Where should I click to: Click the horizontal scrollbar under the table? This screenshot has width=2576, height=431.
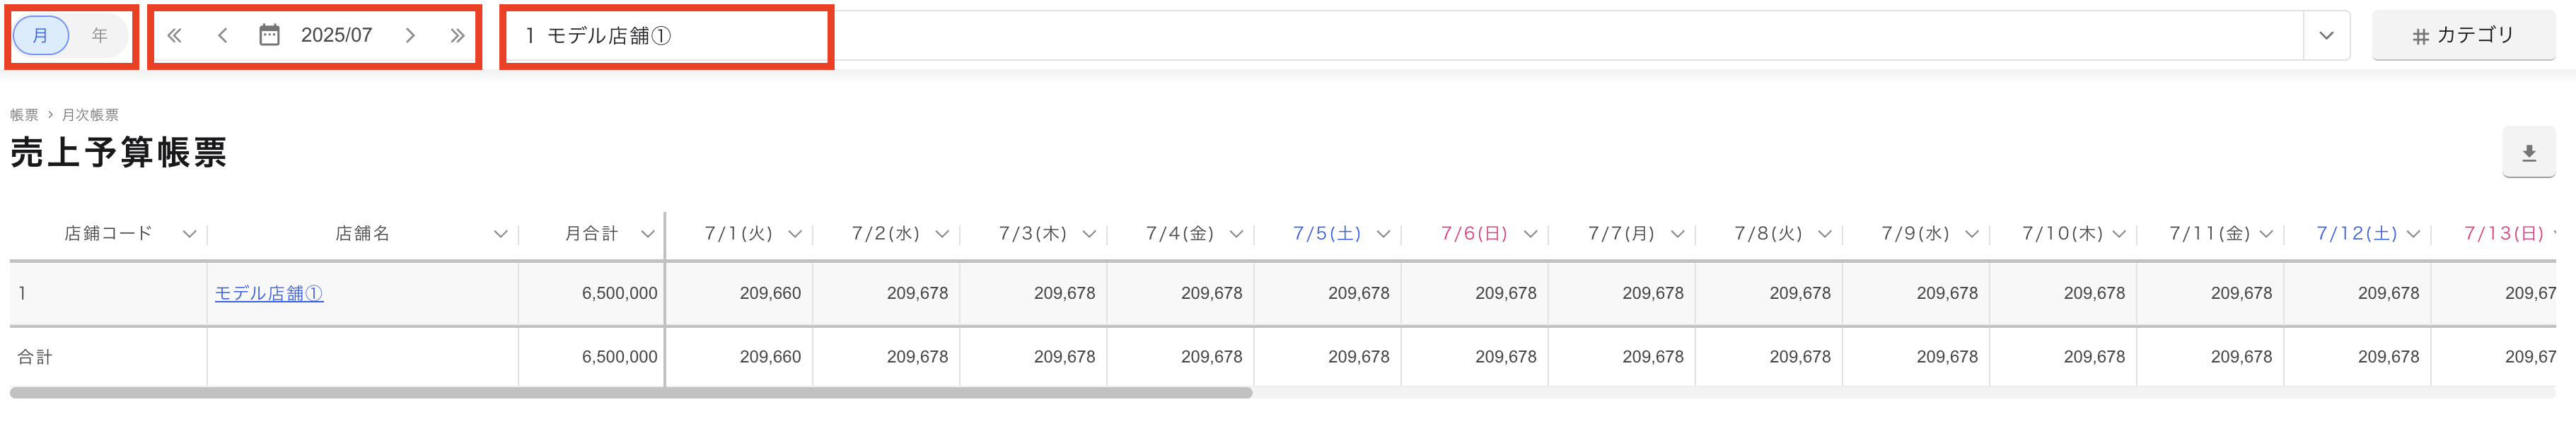point(631,393)
